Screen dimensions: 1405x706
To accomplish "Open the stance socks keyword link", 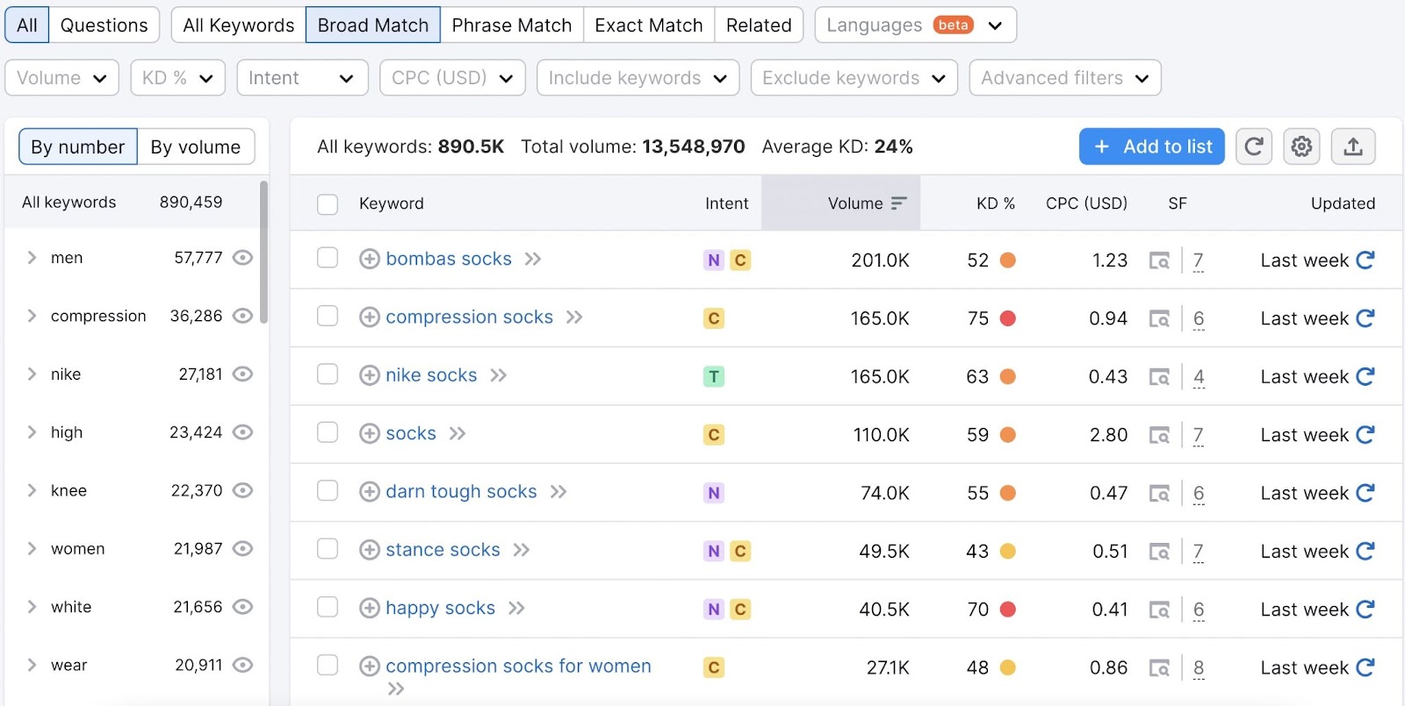I will (443, 550).
